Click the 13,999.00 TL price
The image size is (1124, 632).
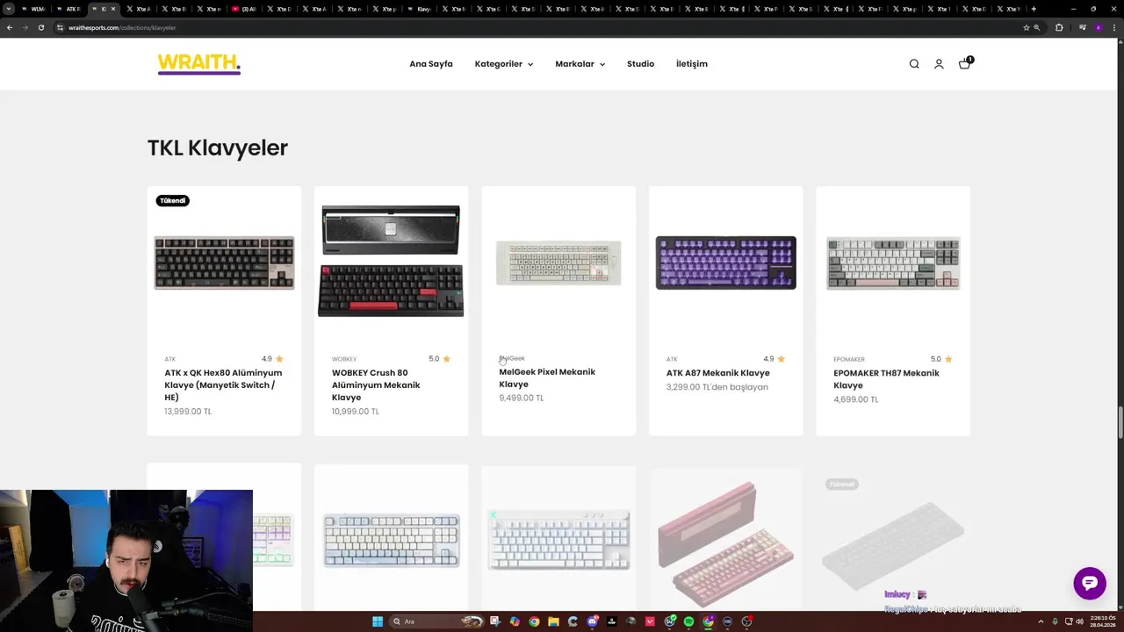click(188, 412)
